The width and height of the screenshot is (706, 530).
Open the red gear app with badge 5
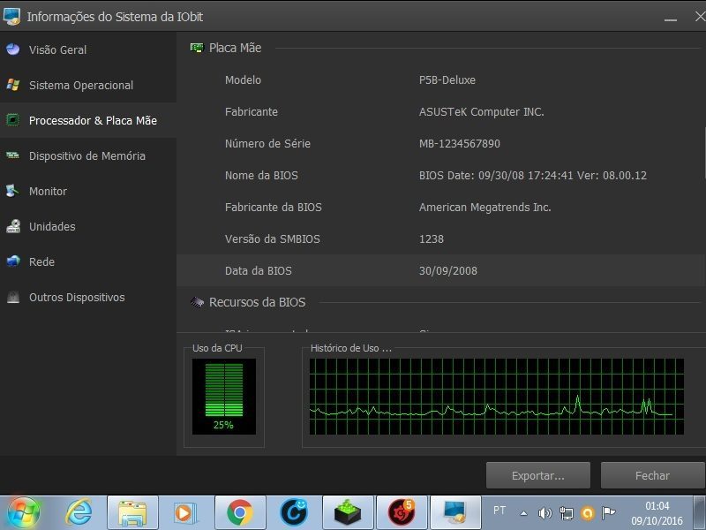(402, 512)
